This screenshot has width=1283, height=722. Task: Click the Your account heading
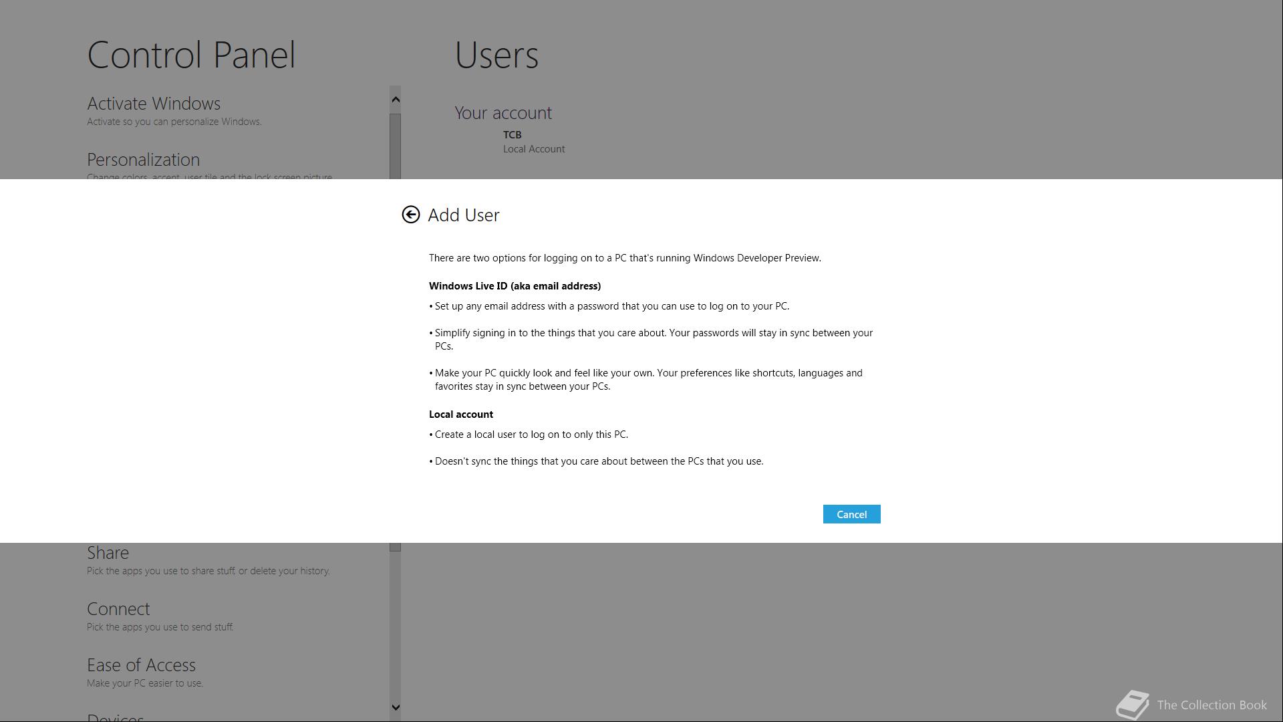coord(503,113)
